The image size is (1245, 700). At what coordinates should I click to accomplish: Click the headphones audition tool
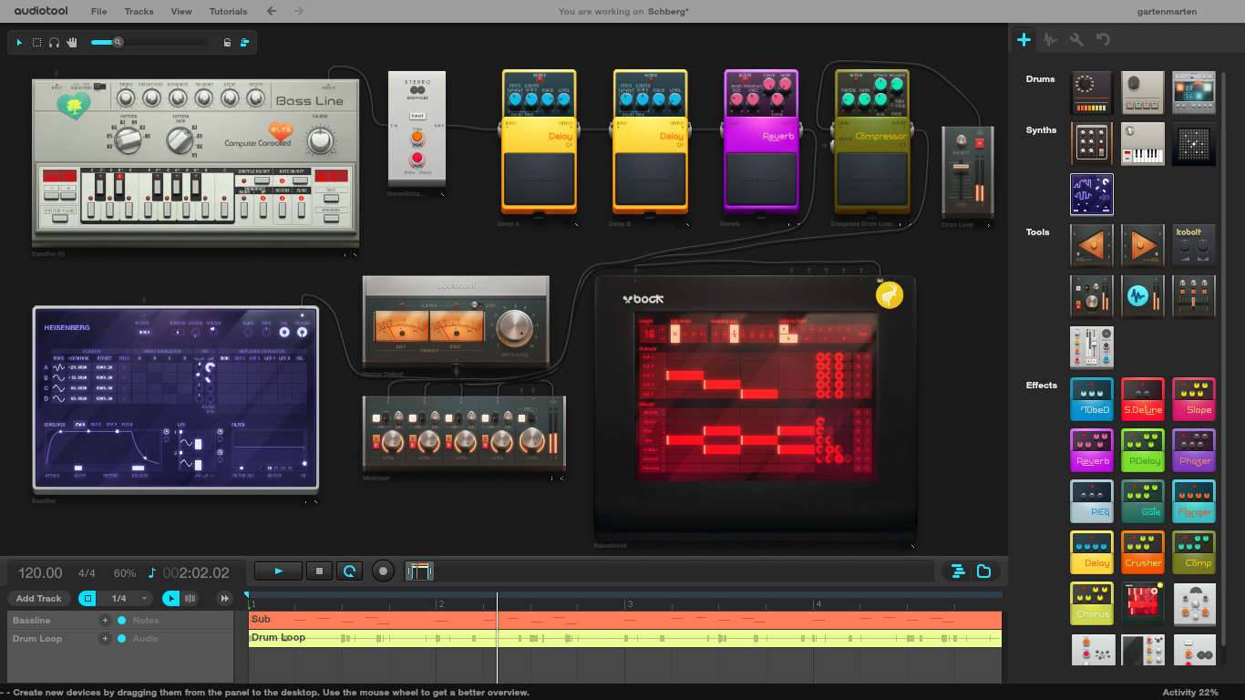[x=54, y=42]
